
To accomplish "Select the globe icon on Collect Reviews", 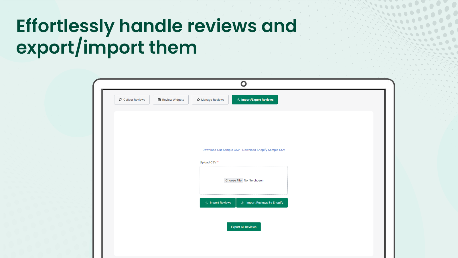I will click(121, 99).
